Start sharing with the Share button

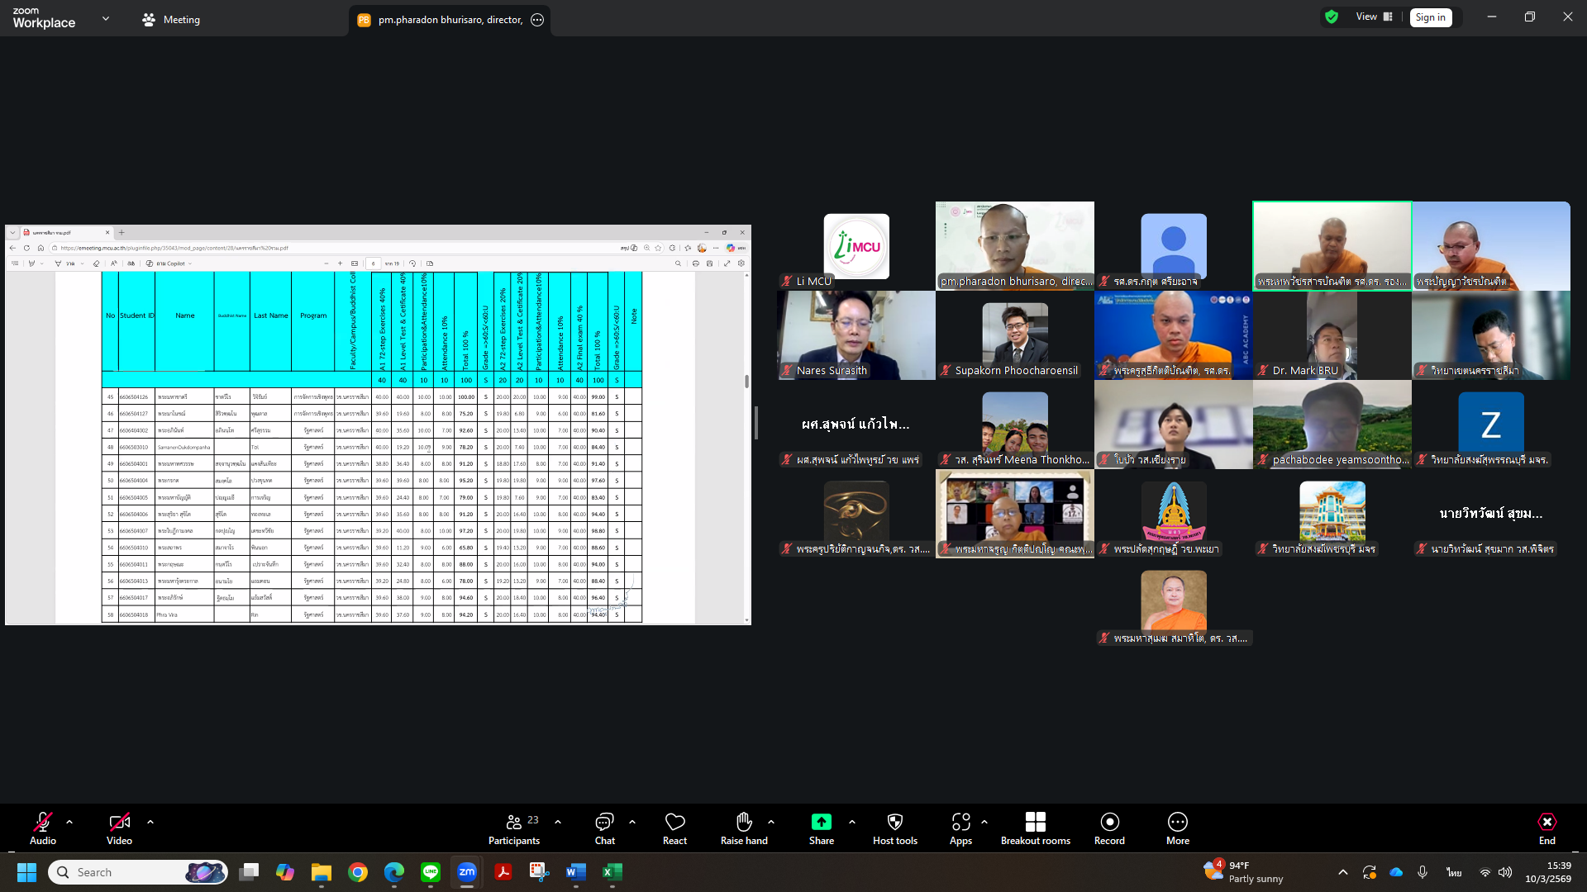[x=821, y=828]
